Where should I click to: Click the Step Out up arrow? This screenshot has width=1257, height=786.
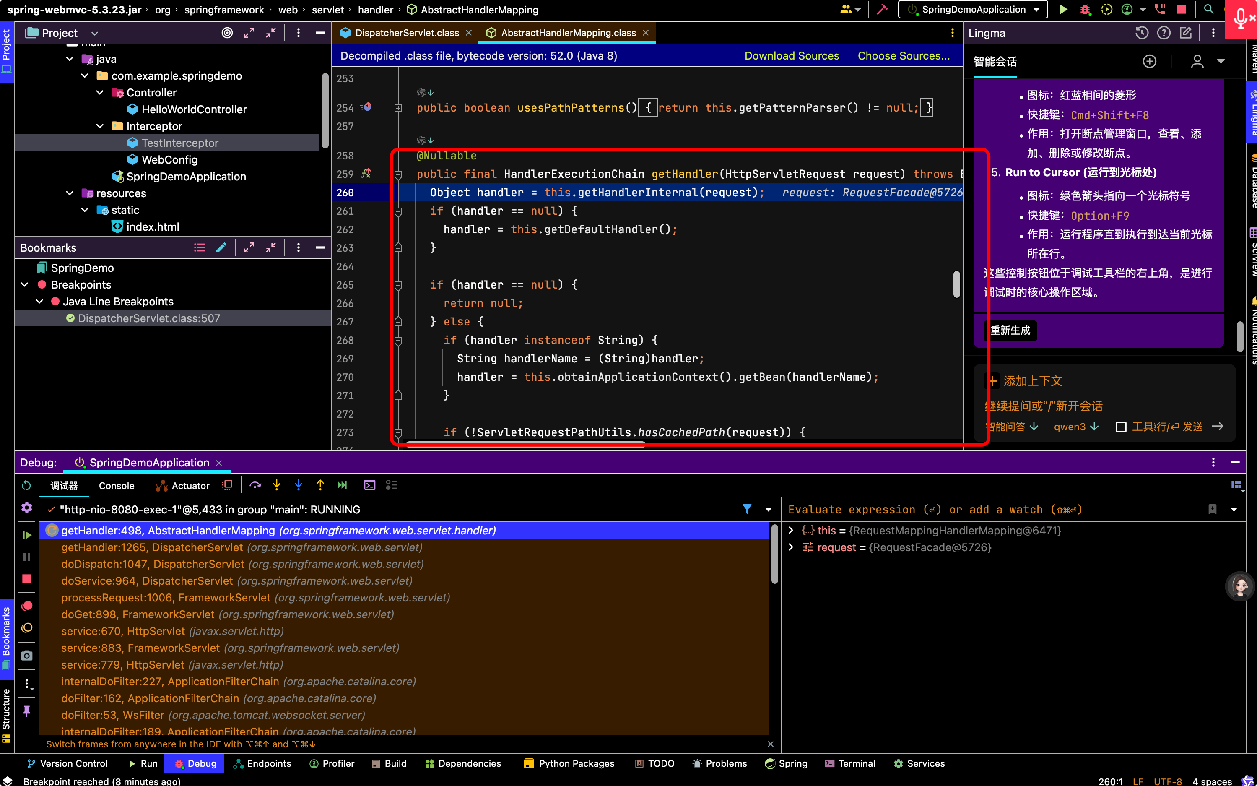click(x=320, y=485)
